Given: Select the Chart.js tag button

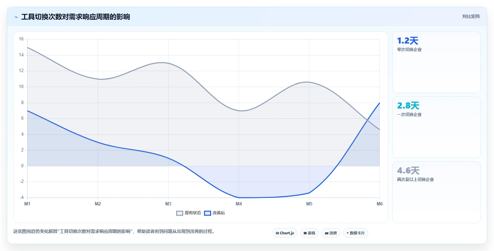Looking at the screenshot, I should pos(285,233).
